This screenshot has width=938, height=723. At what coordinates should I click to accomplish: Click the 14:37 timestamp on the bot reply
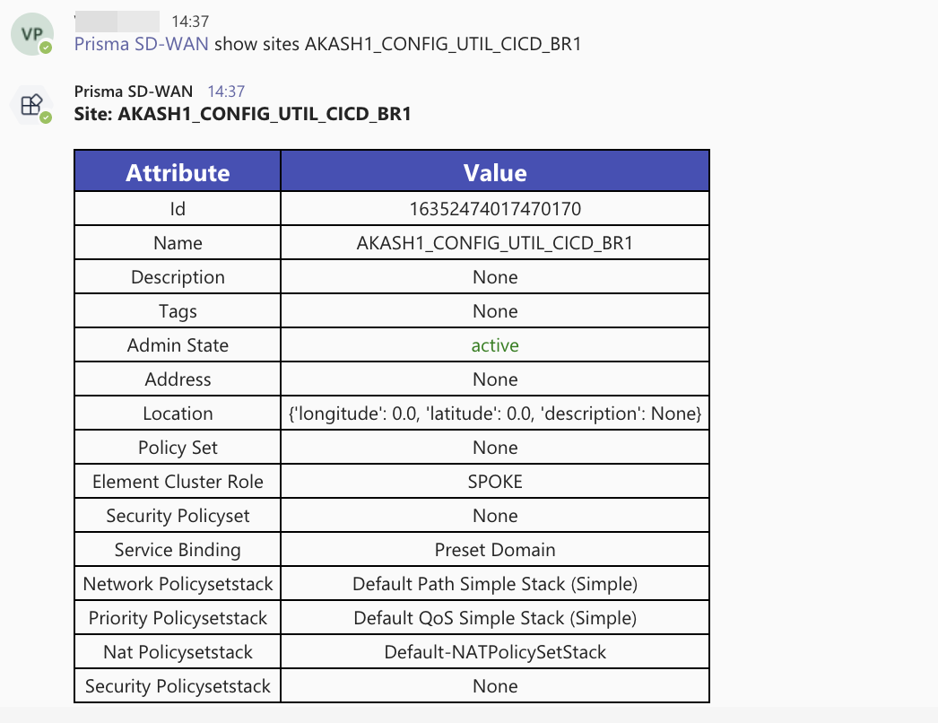pyautogui.click(x=226, y=91)
